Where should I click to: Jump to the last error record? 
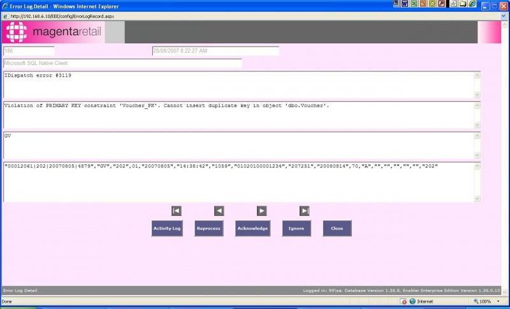(305, 211)
